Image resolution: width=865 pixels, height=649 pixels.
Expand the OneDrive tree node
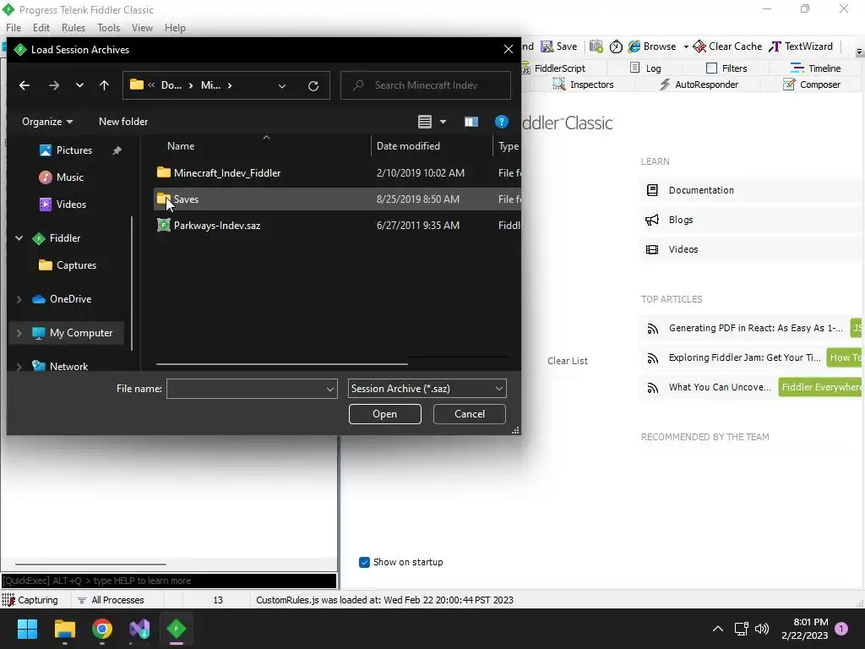click(19, 299)
